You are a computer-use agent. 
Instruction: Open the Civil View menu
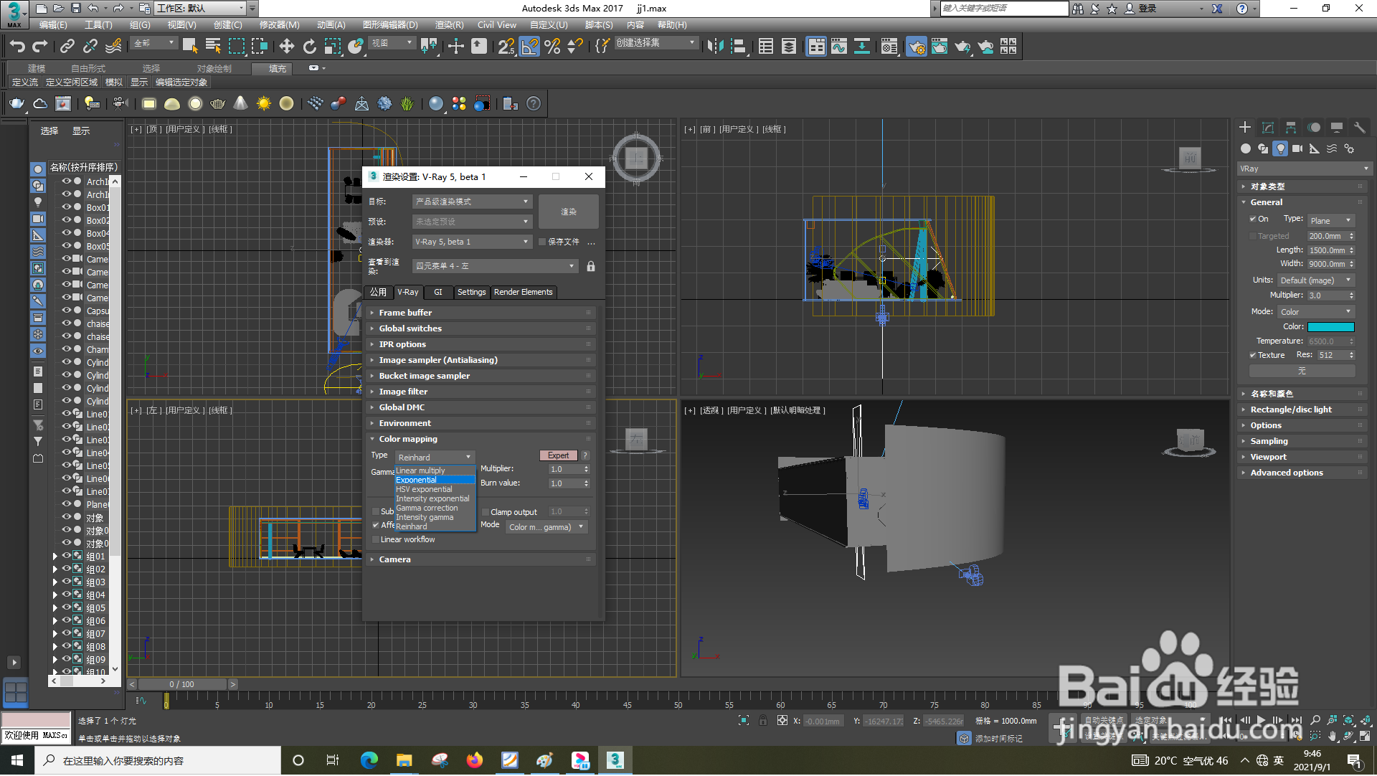[497, 25]
